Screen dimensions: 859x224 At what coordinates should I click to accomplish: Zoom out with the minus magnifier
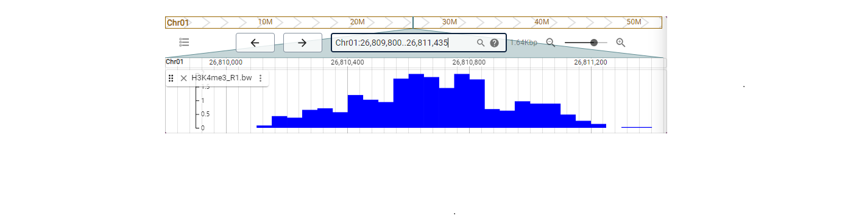click(551, 43)
